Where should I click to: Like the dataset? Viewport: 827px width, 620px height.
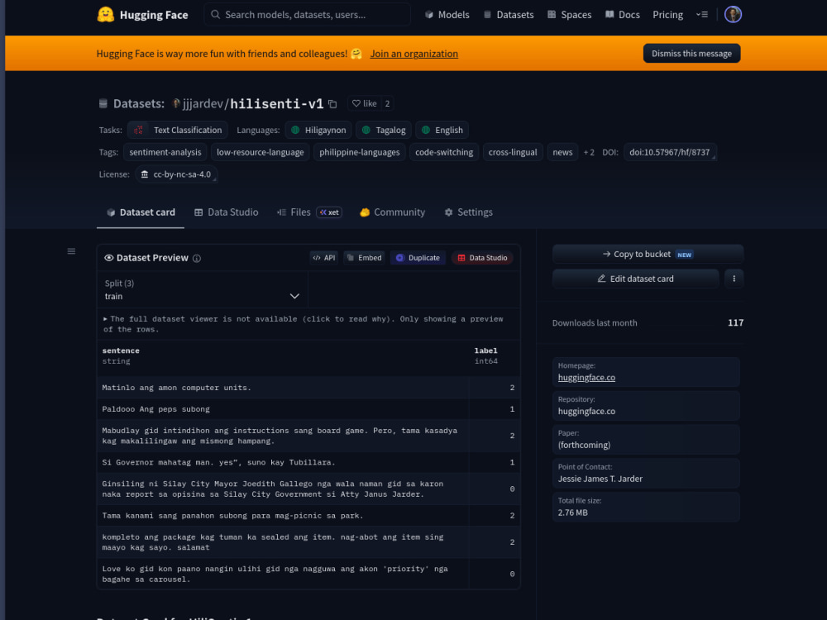point(365,103)
